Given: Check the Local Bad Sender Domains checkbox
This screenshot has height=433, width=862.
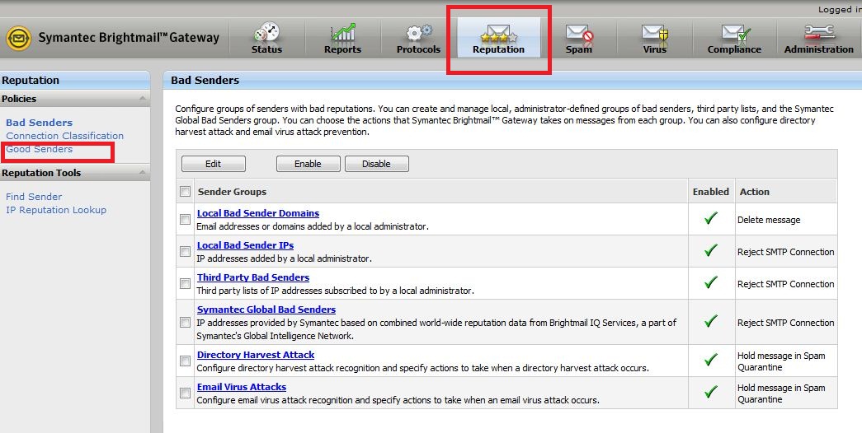Looking at the screenshot, I should pos(186,220).
